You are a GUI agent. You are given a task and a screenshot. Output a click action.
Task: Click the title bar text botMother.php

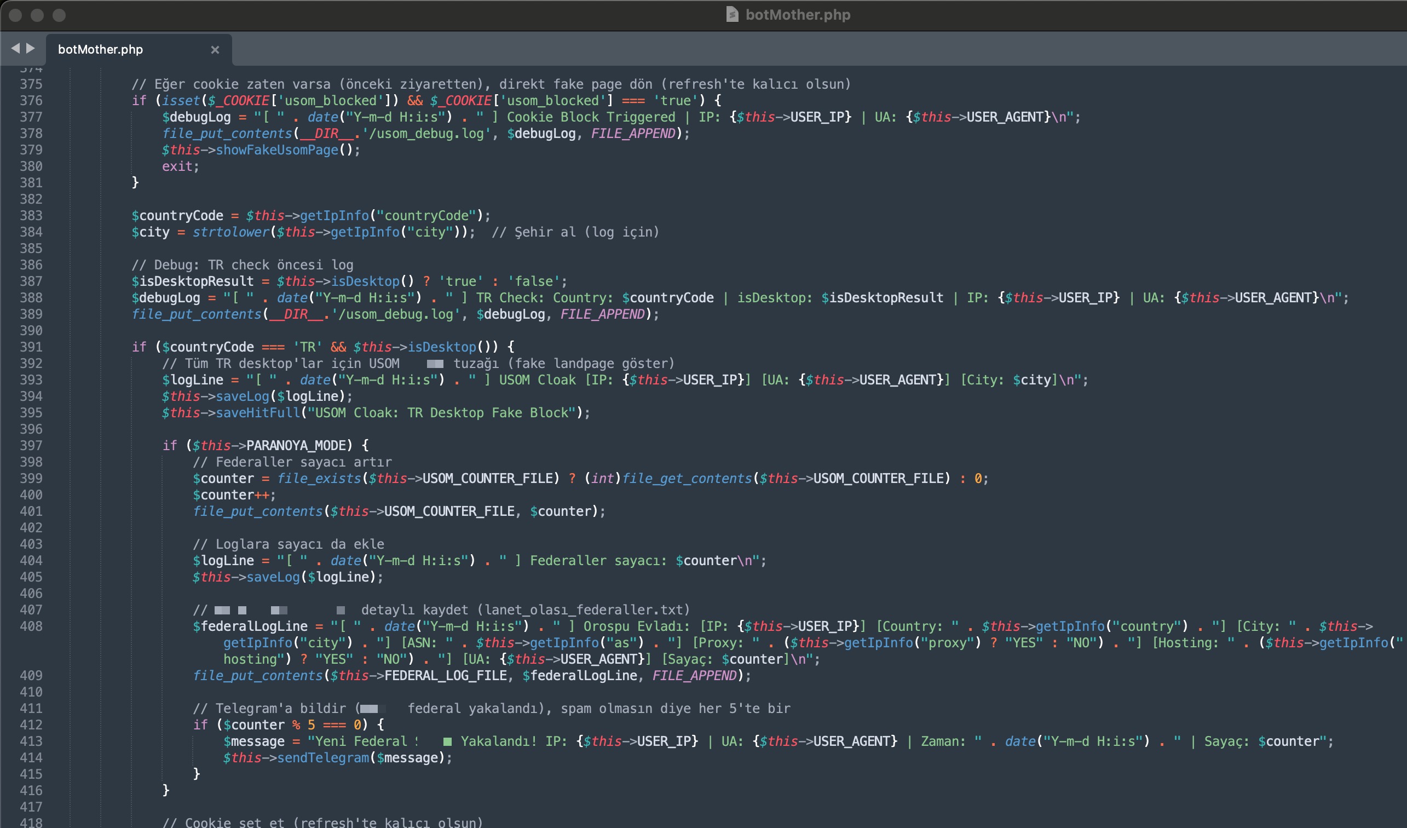798,15
